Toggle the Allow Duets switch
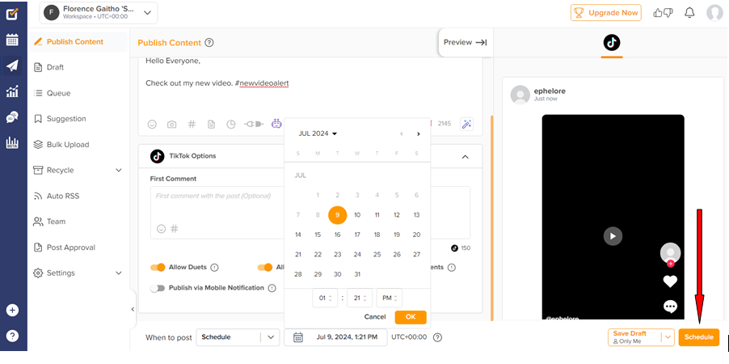The image size is (729, 364). [158, 267]
